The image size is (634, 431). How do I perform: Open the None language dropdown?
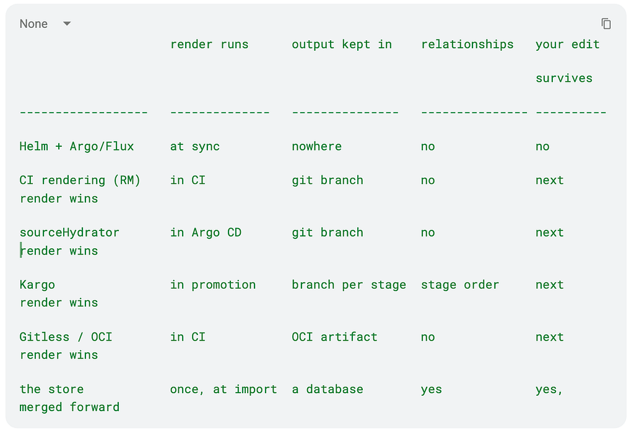click(45, 24)
